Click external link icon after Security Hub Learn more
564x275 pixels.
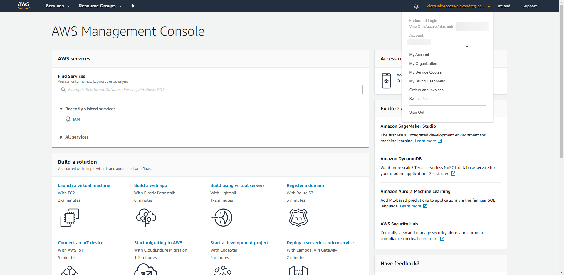[x=442, y=239]
